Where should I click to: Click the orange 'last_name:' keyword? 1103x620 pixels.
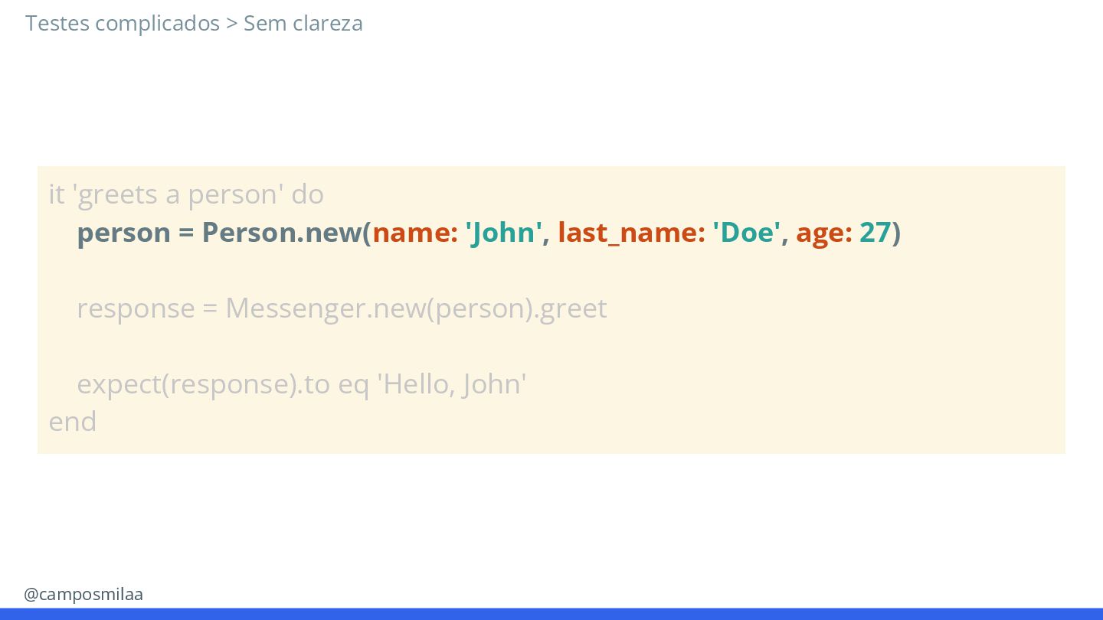coord(631,233)
